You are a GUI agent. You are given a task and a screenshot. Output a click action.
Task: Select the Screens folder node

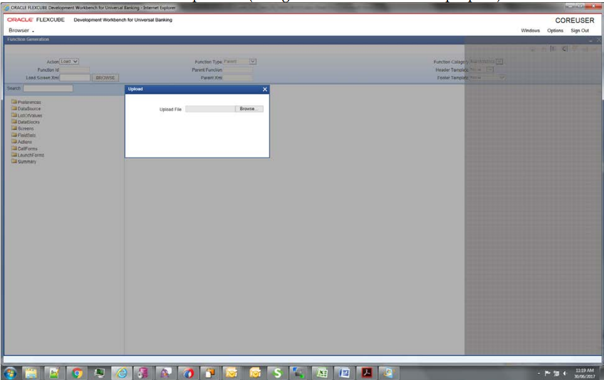point(23,128)
